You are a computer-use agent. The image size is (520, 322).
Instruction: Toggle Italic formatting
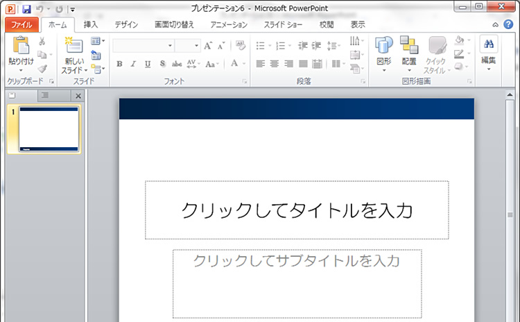[133, 64]
